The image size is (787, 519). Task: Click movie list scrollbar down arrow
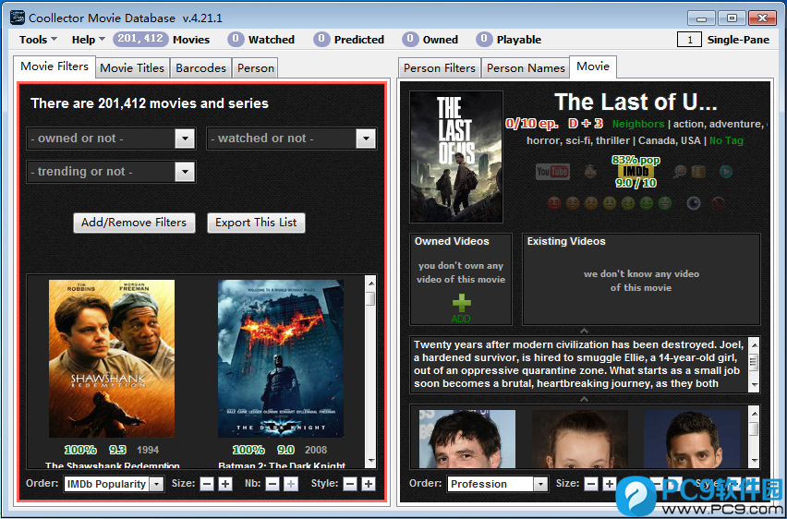pyautogui.click(x=371, y=460)
